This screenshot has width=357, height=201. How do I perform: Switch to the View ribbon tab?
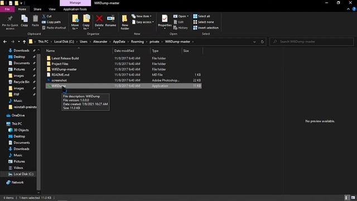pyautogui.click(x=52, y=9)
